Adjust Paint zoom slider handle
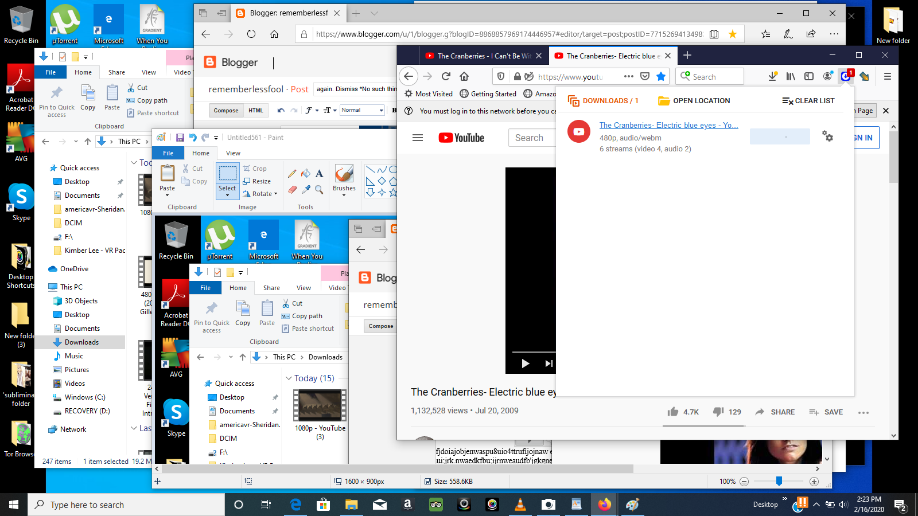The image size is (918, 516). pos(779,481)
